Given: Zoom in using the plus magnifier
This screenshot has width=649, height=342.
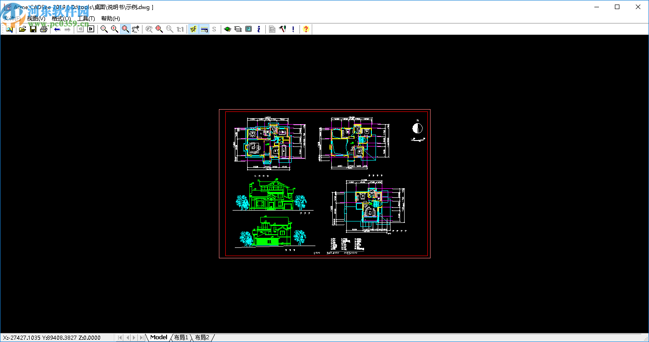Looking at the screenshot, I should 115,29.
